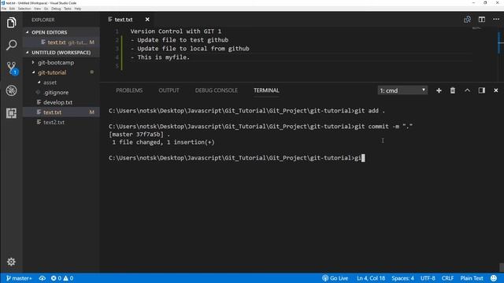
Task: Click the editor minimap
Action: tap(476, 29)
